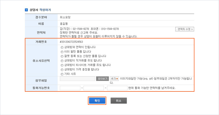Select '상대방이 가격 흥정을 합니다' option
Image resolution: width=219 pixels, height=115 pixels.
pos(62,70)
